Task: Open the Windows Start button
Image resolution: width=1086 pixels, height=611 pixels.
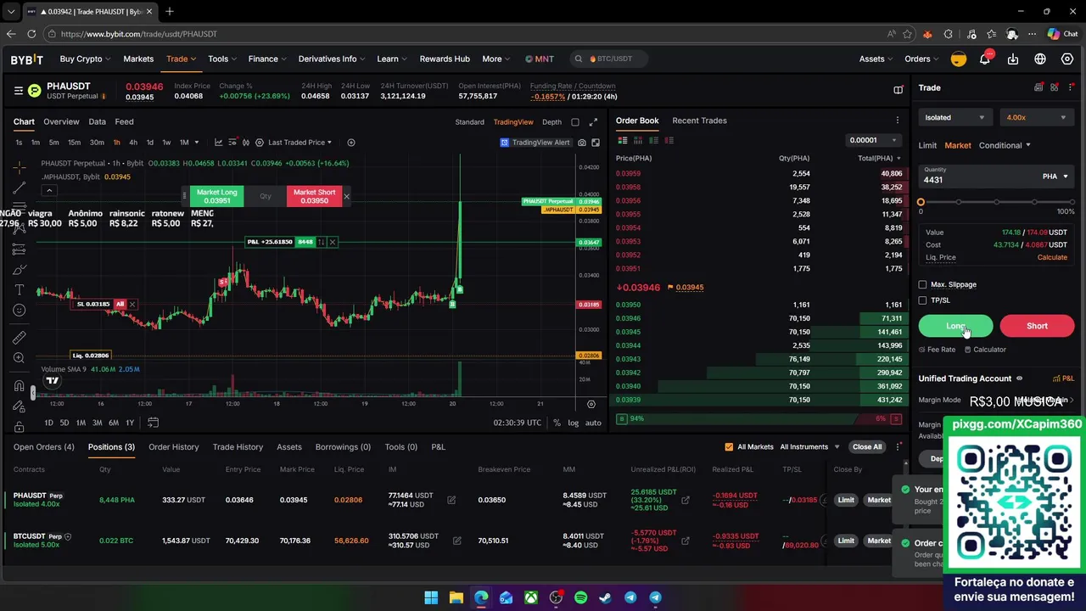Action: 431,597
